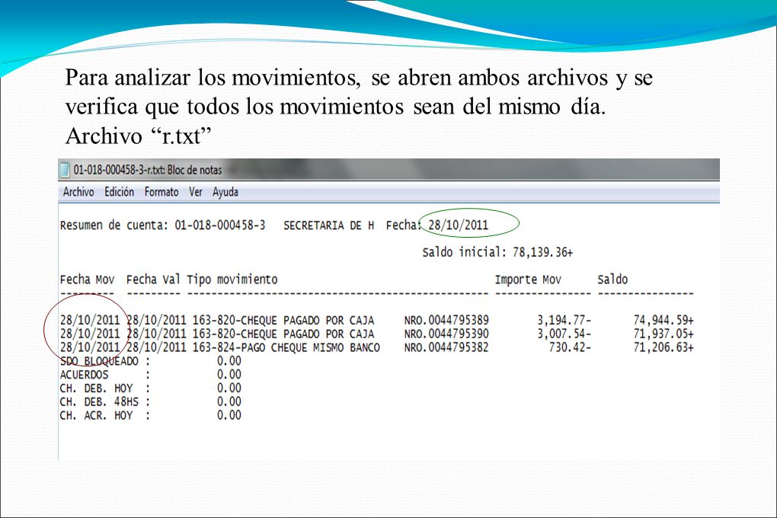Click the 'CH. DEB. 48HS' label
The height and width of the screenshot is (518, 777).
pyautogui.click(x=99, y=401)
